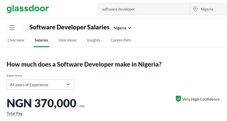Switch to the Overview tab
This screenshot has width=227, height=121.
point(16,40)
